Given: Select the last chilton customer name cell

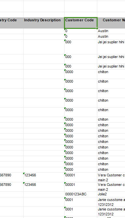Looking at the screenshot, I should (111, 170).
